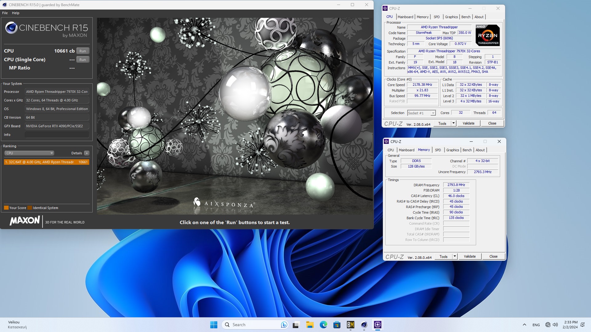Run the CPU multi-core benchmark
The image size is (591, 332).
pyautogui.click(x=82, y=51)
